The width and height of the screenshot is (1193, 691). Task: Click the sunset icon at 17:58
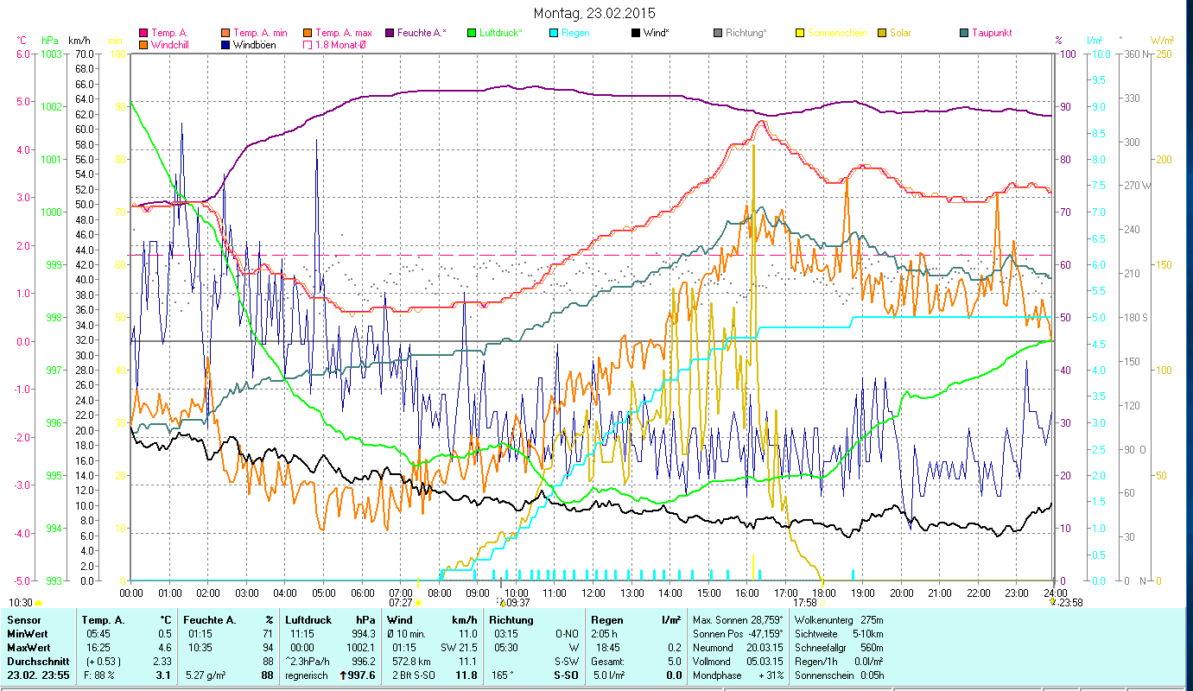pyautogui.click(x=823, y=603)
